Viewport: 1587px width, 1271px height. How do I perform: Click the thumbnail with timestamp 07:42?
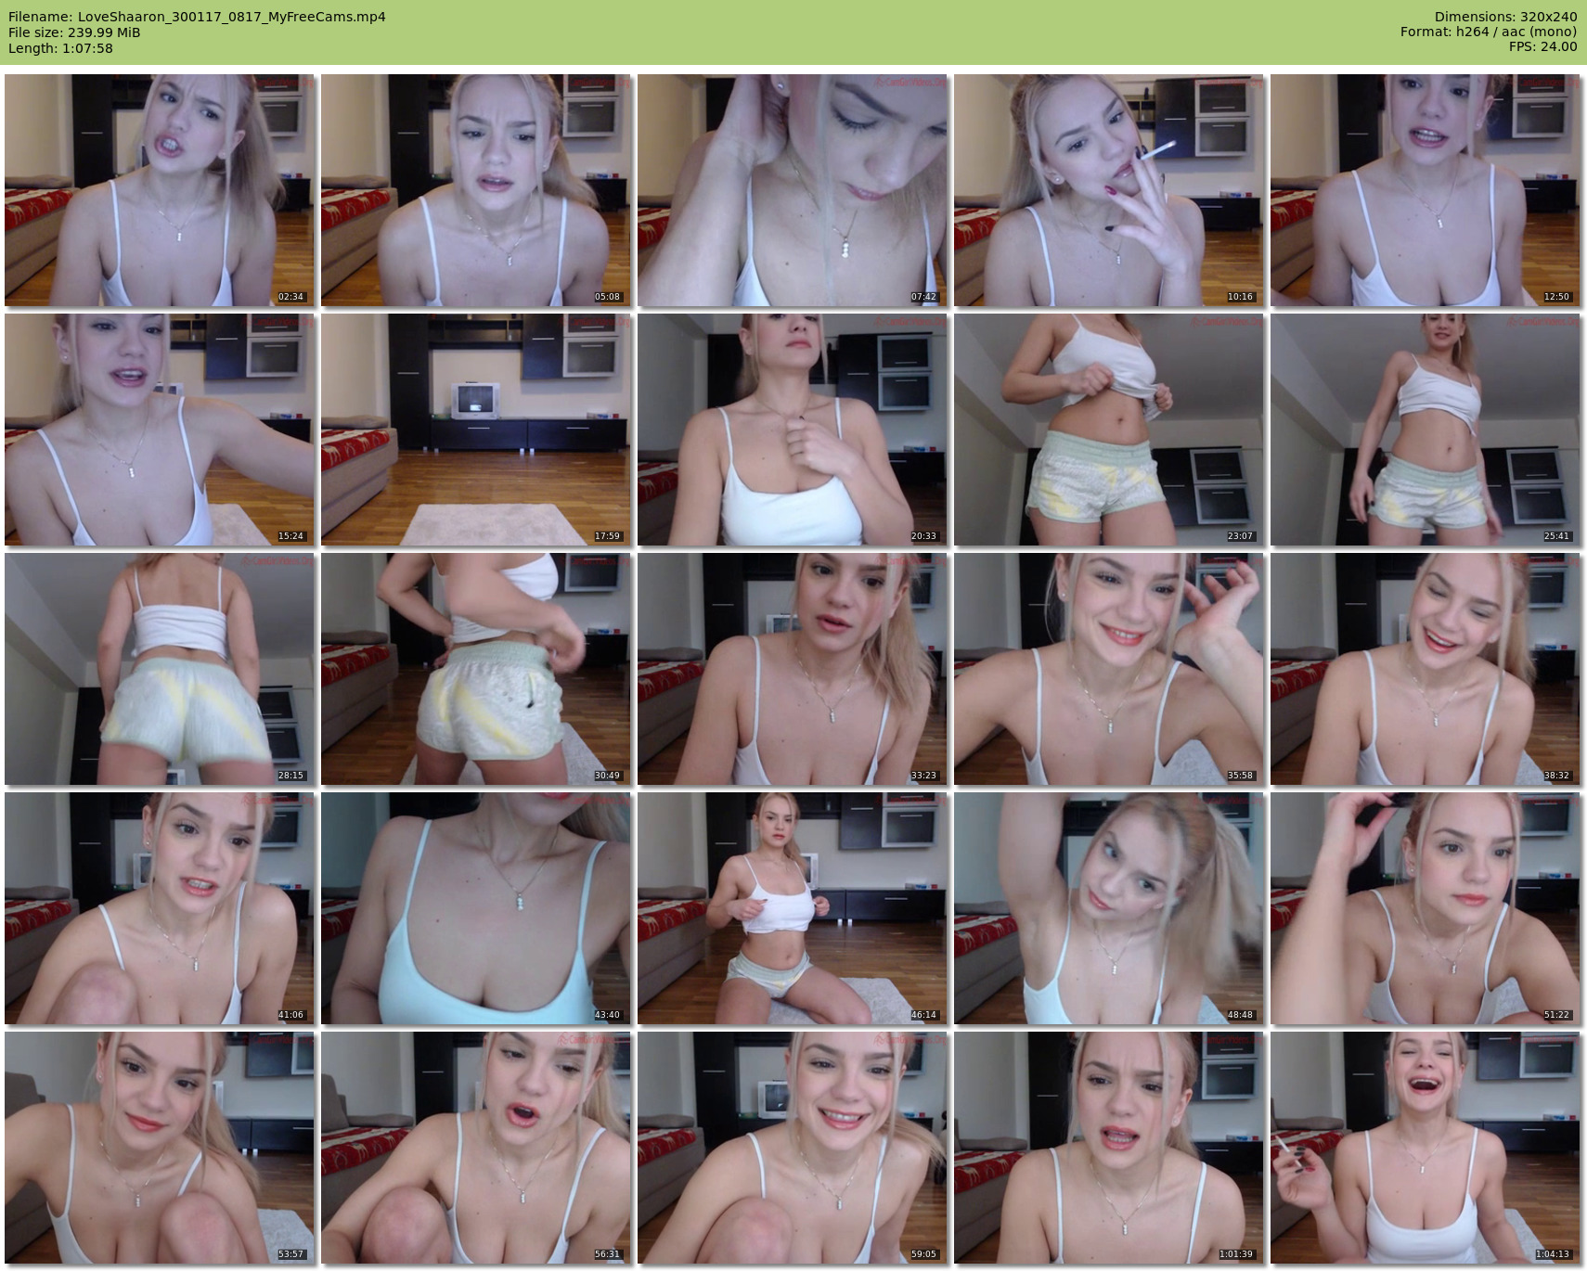pyautogui.click(x=793, y=190)
